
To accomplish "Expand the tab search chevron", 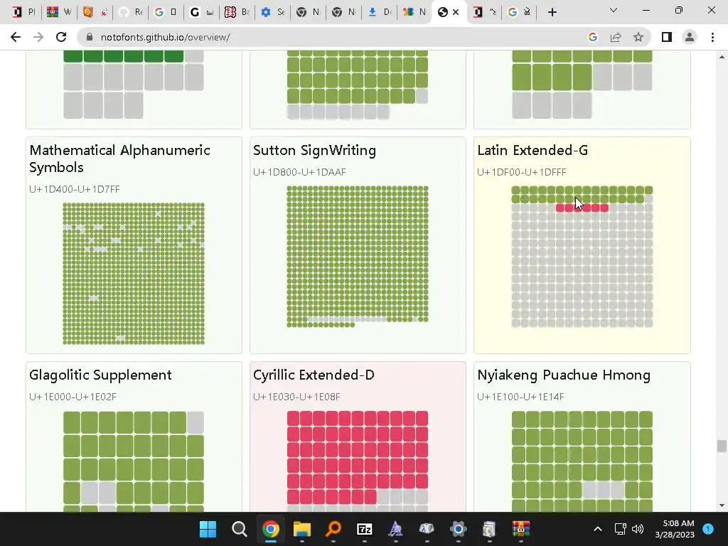I will [614, 10].
